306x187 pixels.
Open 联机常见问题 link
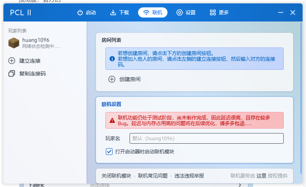[x=153, y=176]
